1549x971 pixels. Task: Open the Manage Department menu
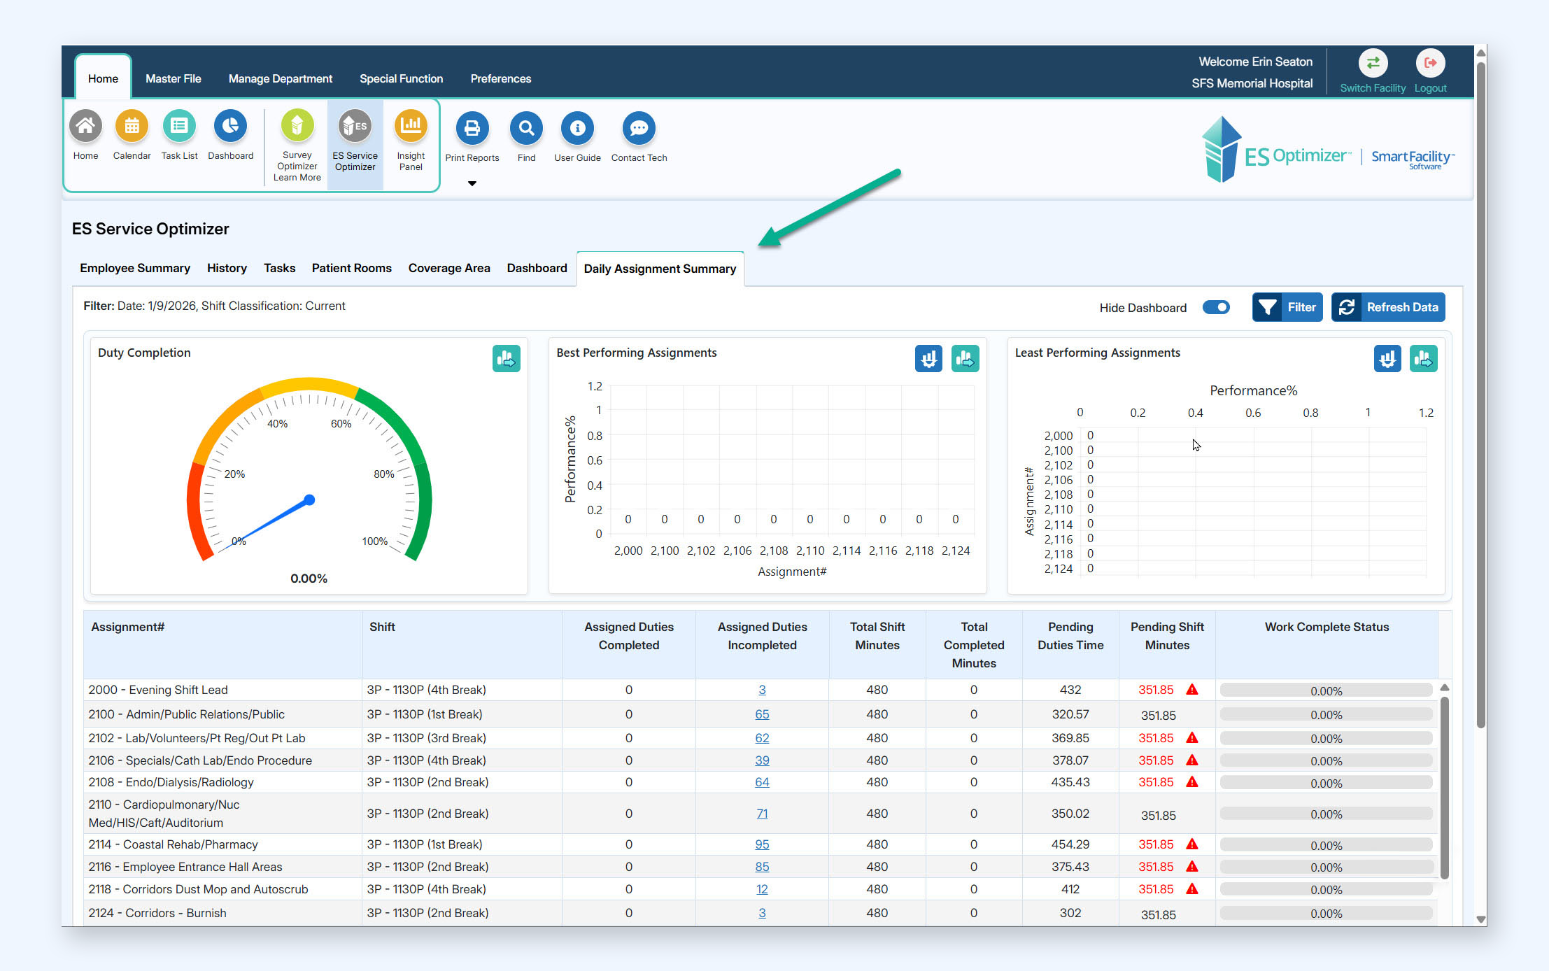(280, 78)
